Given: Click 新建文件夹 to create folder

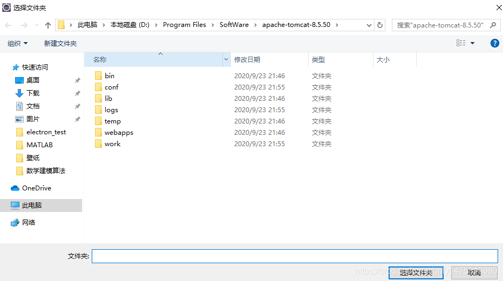Looking at the screenshot, I should [60, 43].
